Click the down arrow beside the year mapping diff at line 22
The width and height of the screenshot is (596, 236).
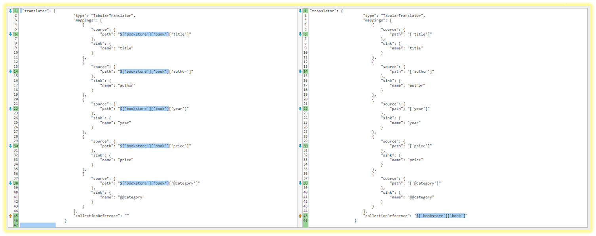[10, 108]
